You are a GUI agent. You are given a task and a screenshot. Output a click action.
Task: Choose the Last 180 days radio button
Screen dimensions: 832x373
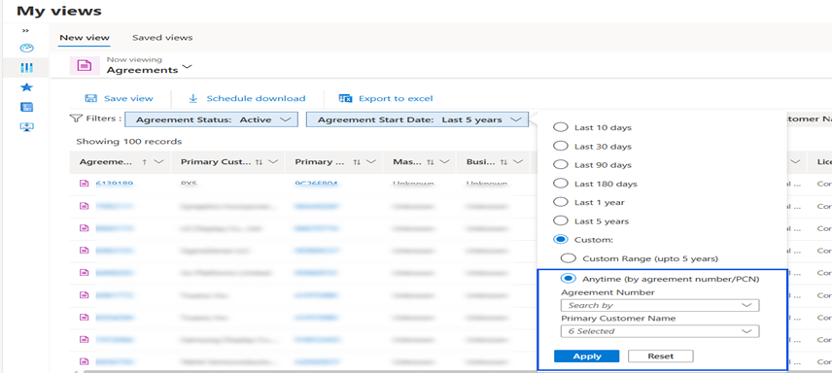pyautogui.click(x=560, y=183)
